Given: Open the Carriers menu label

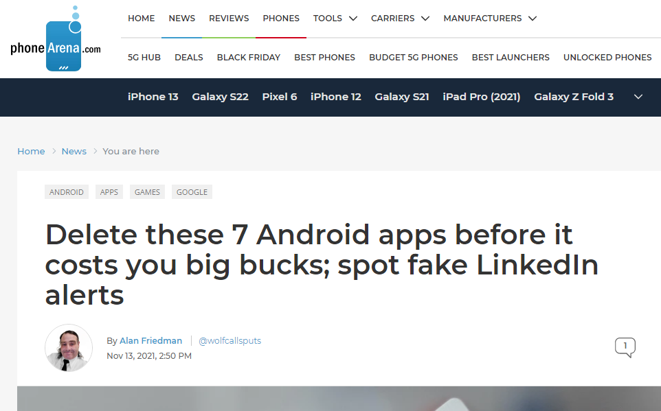Looking at the screenshot, I should coord(392,19).
